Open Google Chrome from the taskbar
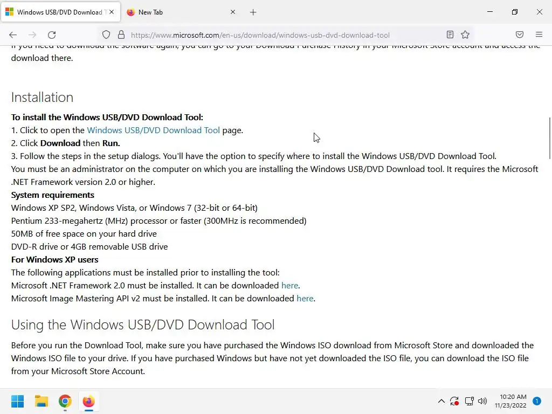This screenshot has height=414, width=552. point(65,401)
